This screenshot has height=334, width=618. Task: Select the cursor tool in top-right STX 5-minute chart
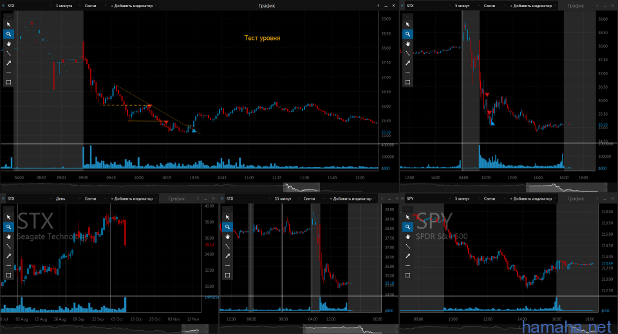click(408, 24)
